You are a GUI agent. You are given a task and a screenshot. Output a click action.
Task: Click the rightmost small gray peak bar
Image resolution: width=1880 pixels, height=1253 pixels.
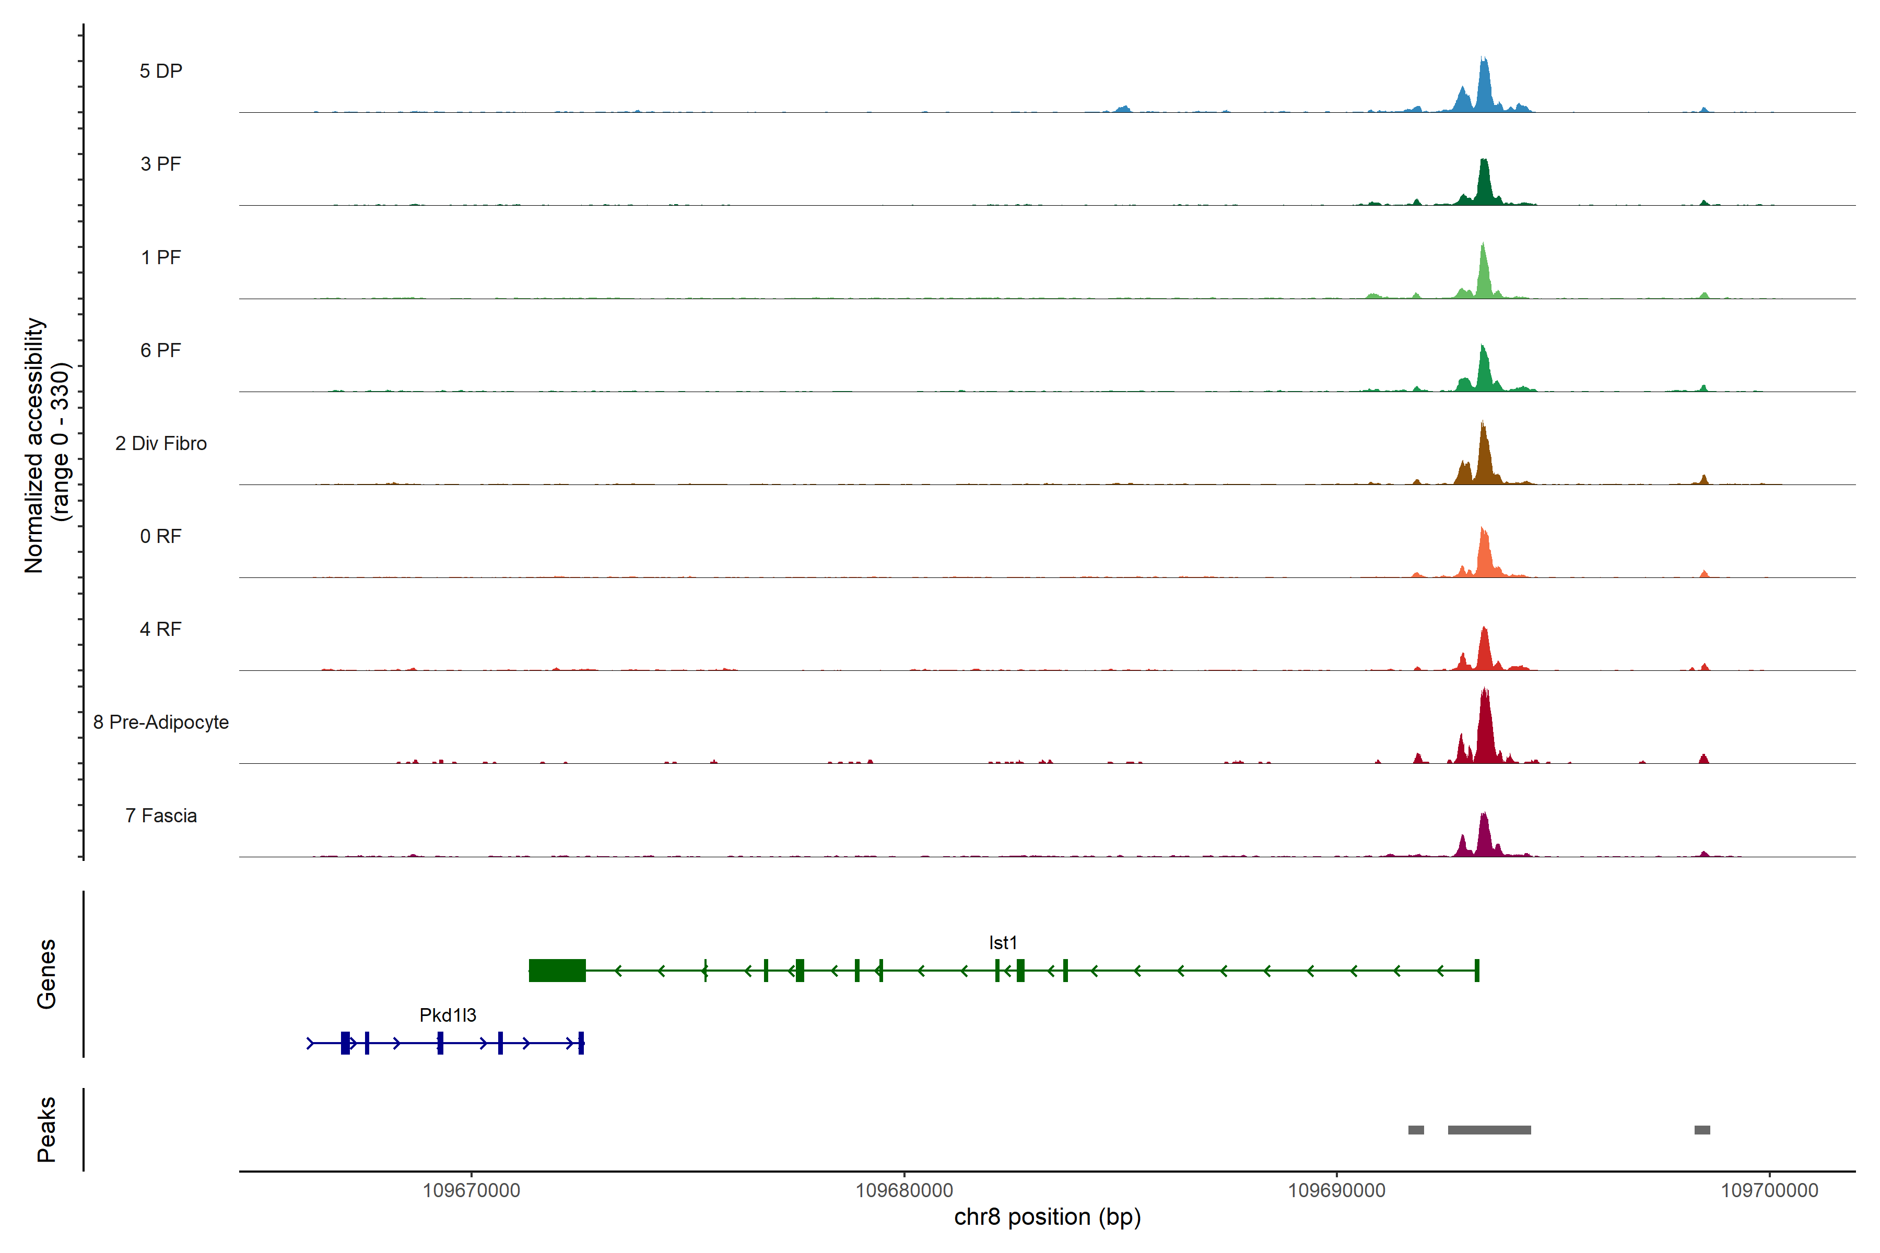1702,1130
